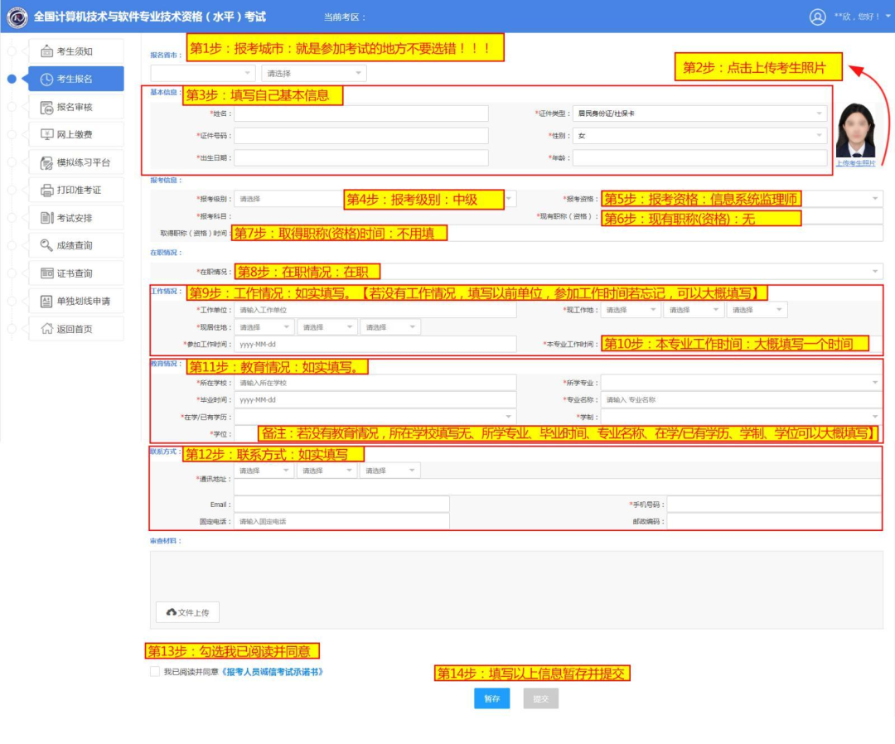Viewport: 895px width, 744px height.
Task: Click the 毕业时间 date field
Action: pyautogui.click(x=375, y=400)
